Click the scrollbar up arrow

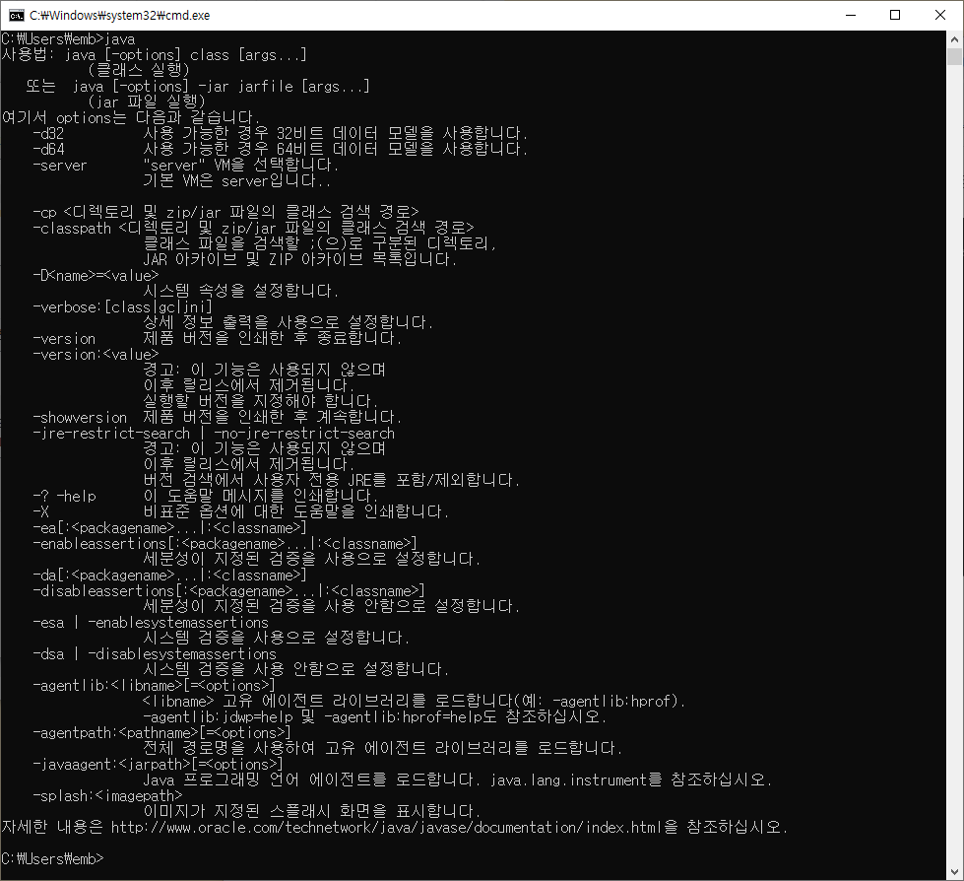[954, 38]
